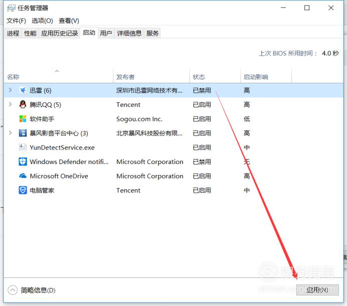Sort by the 名称 column header
The image size is (347, 306).
tap(59, 76)
